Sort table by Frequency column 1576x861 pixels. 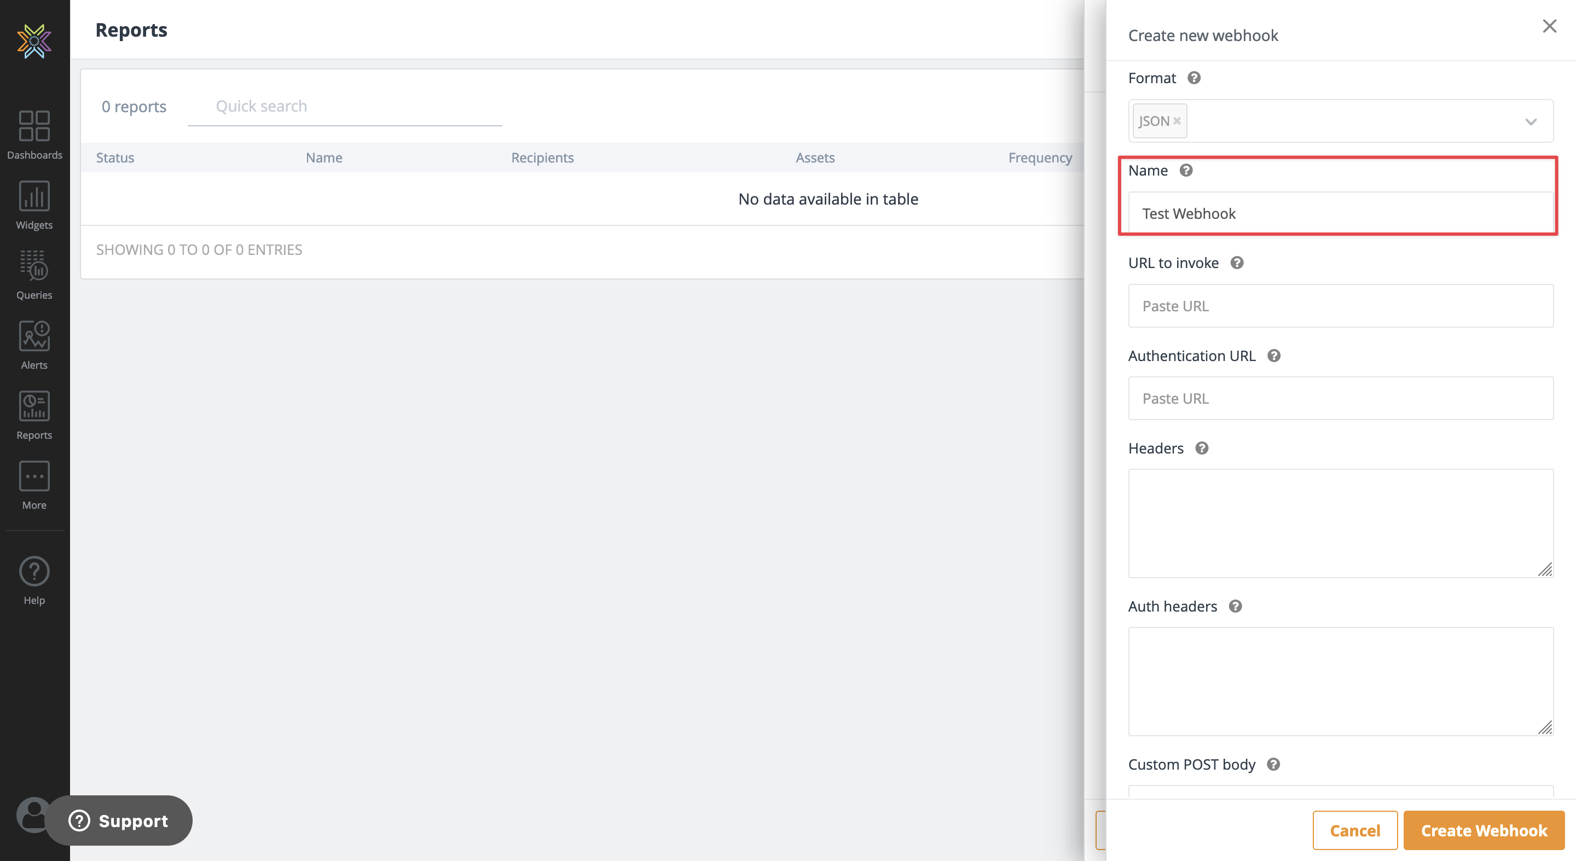1040,158
